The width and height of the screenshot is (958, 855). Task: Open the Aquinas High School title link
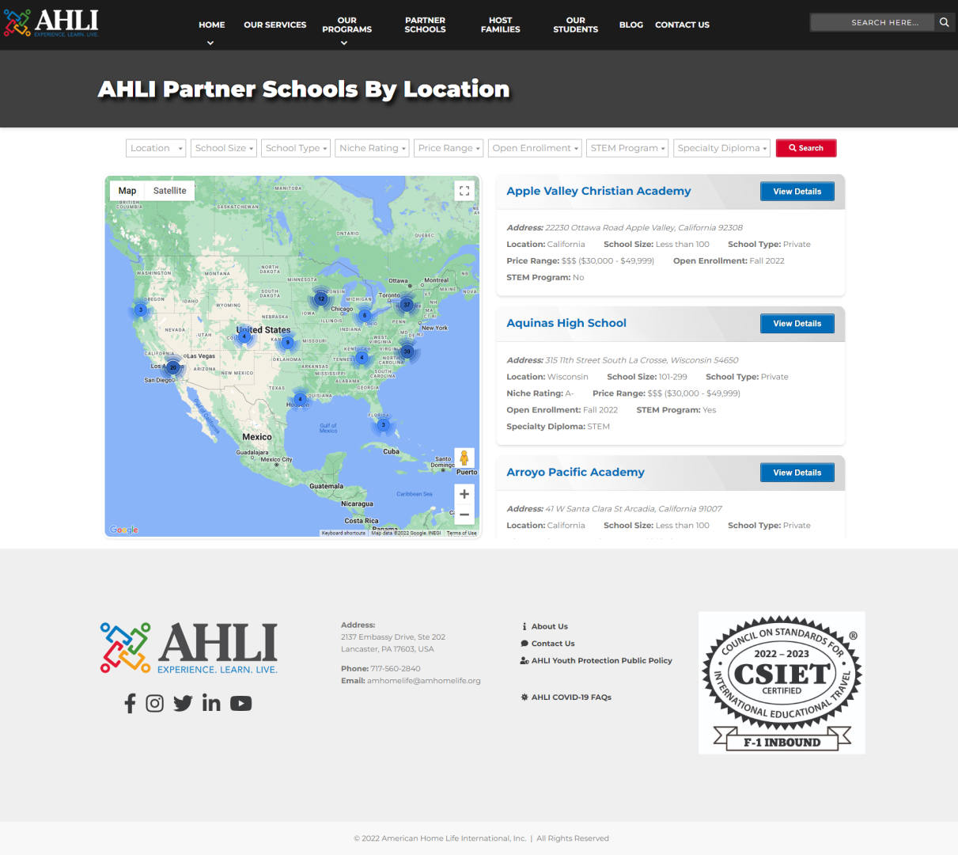[566, 323]
